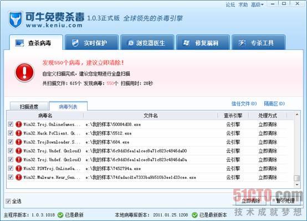Open the 求助 help link
307x221 pixels.
[243, 4]
